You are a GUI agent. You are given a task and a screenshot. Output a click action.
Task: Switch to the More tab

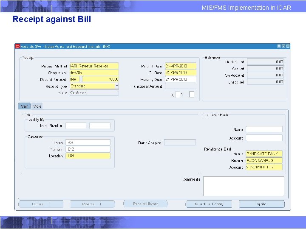pyautogui.click(x=37, y=106)
